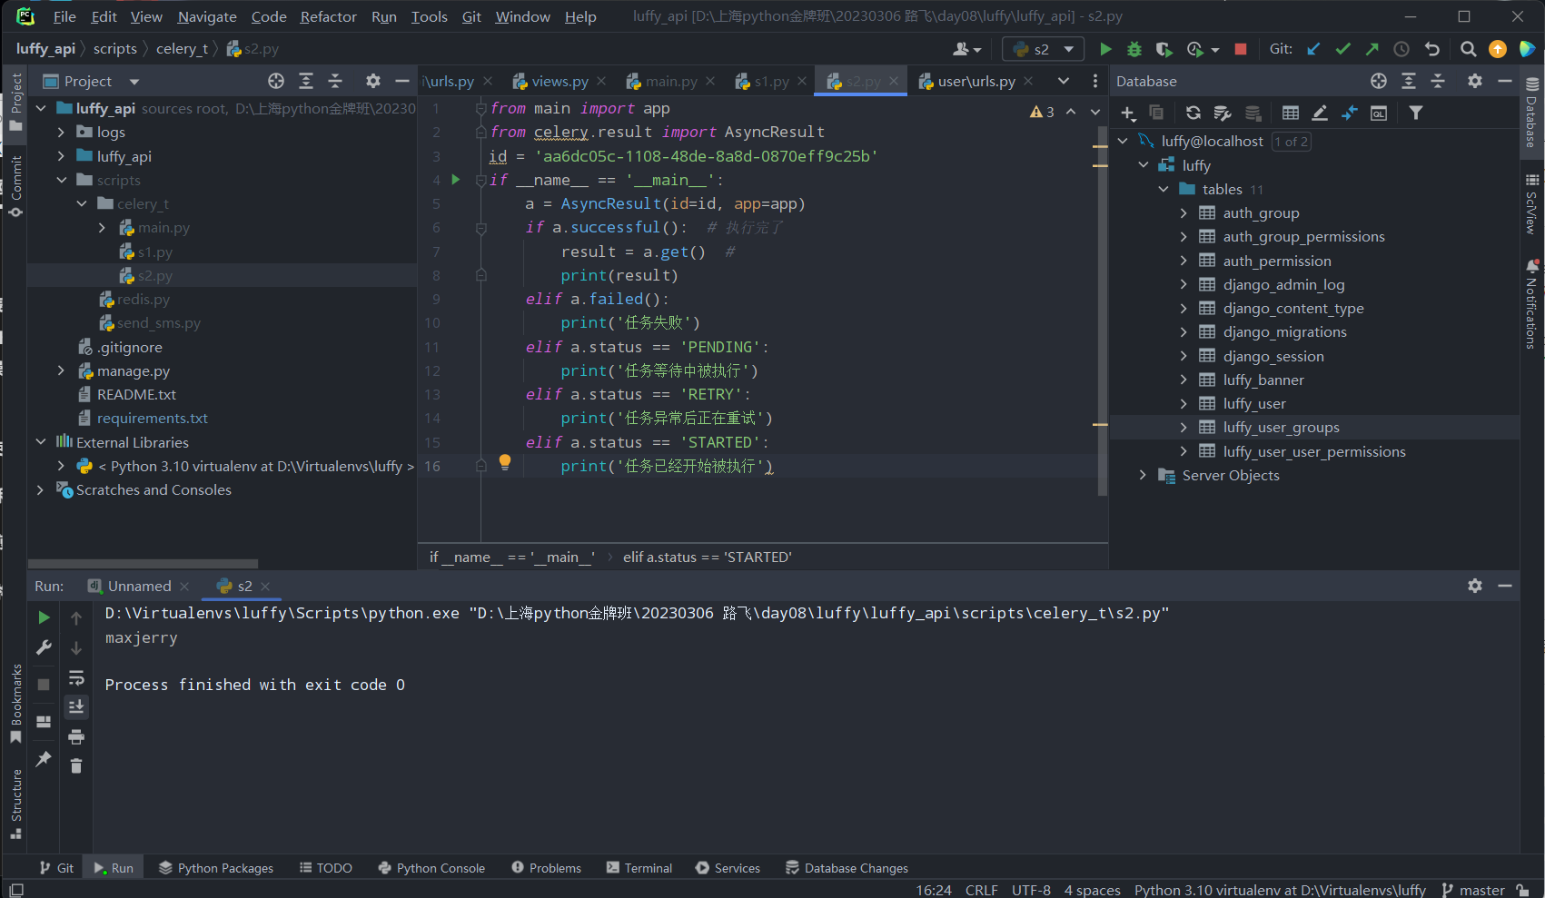Viewport: 1545px width, 898px height.
Task: Expand the logs folder
Action: pyautogui.click(x=61, y=132)
